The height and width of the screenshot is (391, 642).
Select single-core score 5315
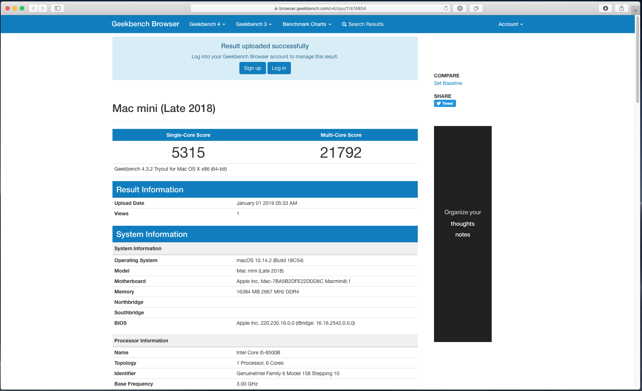pos(188,153)
